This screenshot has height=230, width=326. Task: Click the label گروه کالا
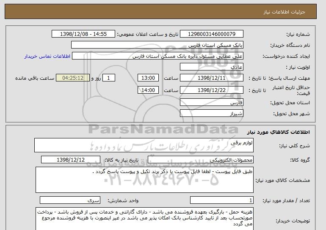tap(300, 160)
